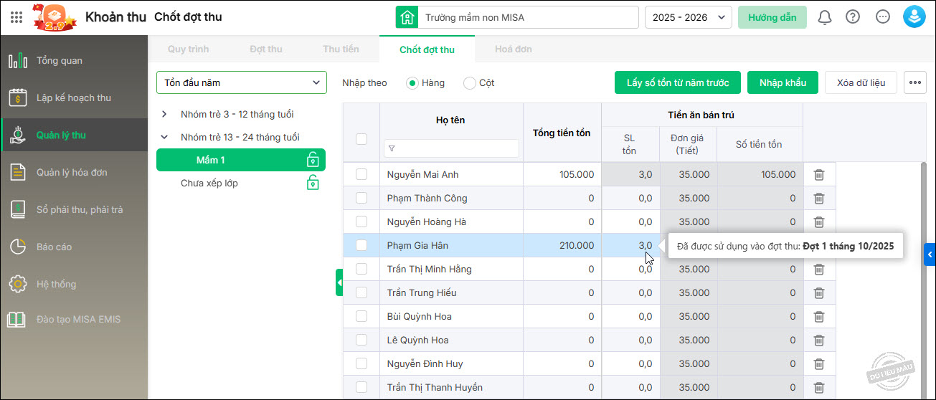Viewport: 936px width, 400px height.
Task: Open Báo cáo in the sidebar
Action: (55, 247)
